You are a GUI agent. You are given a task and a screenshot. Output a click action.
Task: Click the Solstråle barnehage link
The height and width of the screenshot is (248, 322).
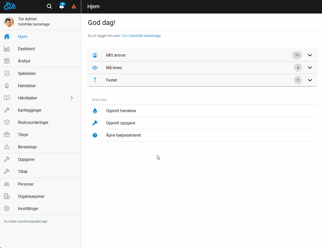point(145,36)
